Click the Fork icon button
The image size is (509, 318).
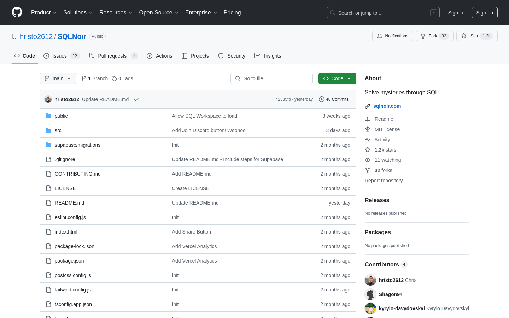(x=423, y=36)
